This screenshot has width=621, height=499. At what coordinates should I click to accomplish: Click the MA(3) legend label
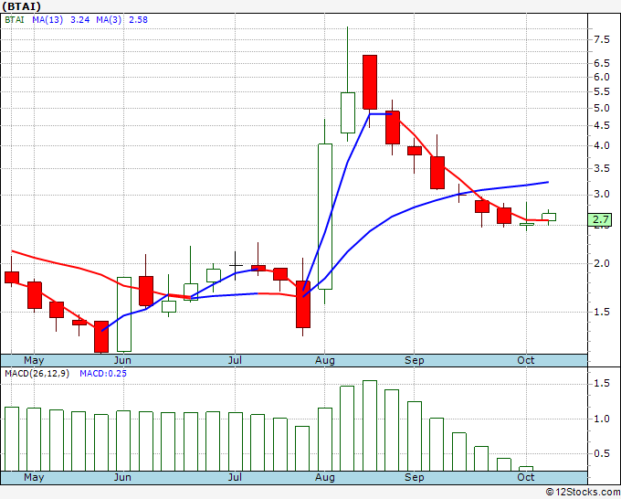point(109,19)
